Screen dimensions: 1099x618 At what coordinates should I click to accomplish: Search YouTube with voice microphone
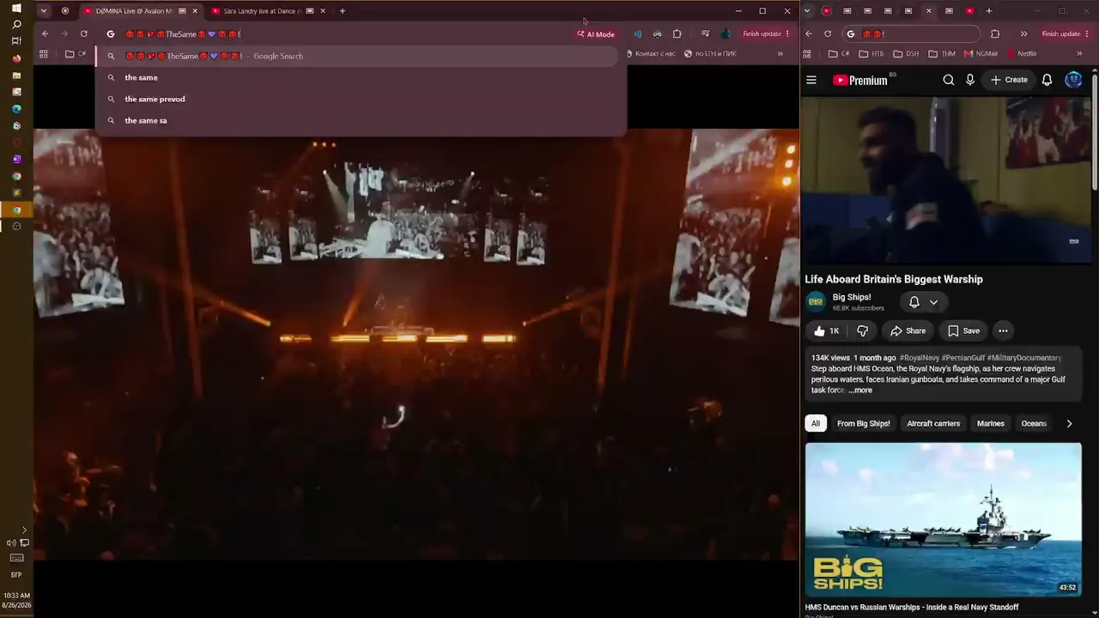click(x=970, y=80)
